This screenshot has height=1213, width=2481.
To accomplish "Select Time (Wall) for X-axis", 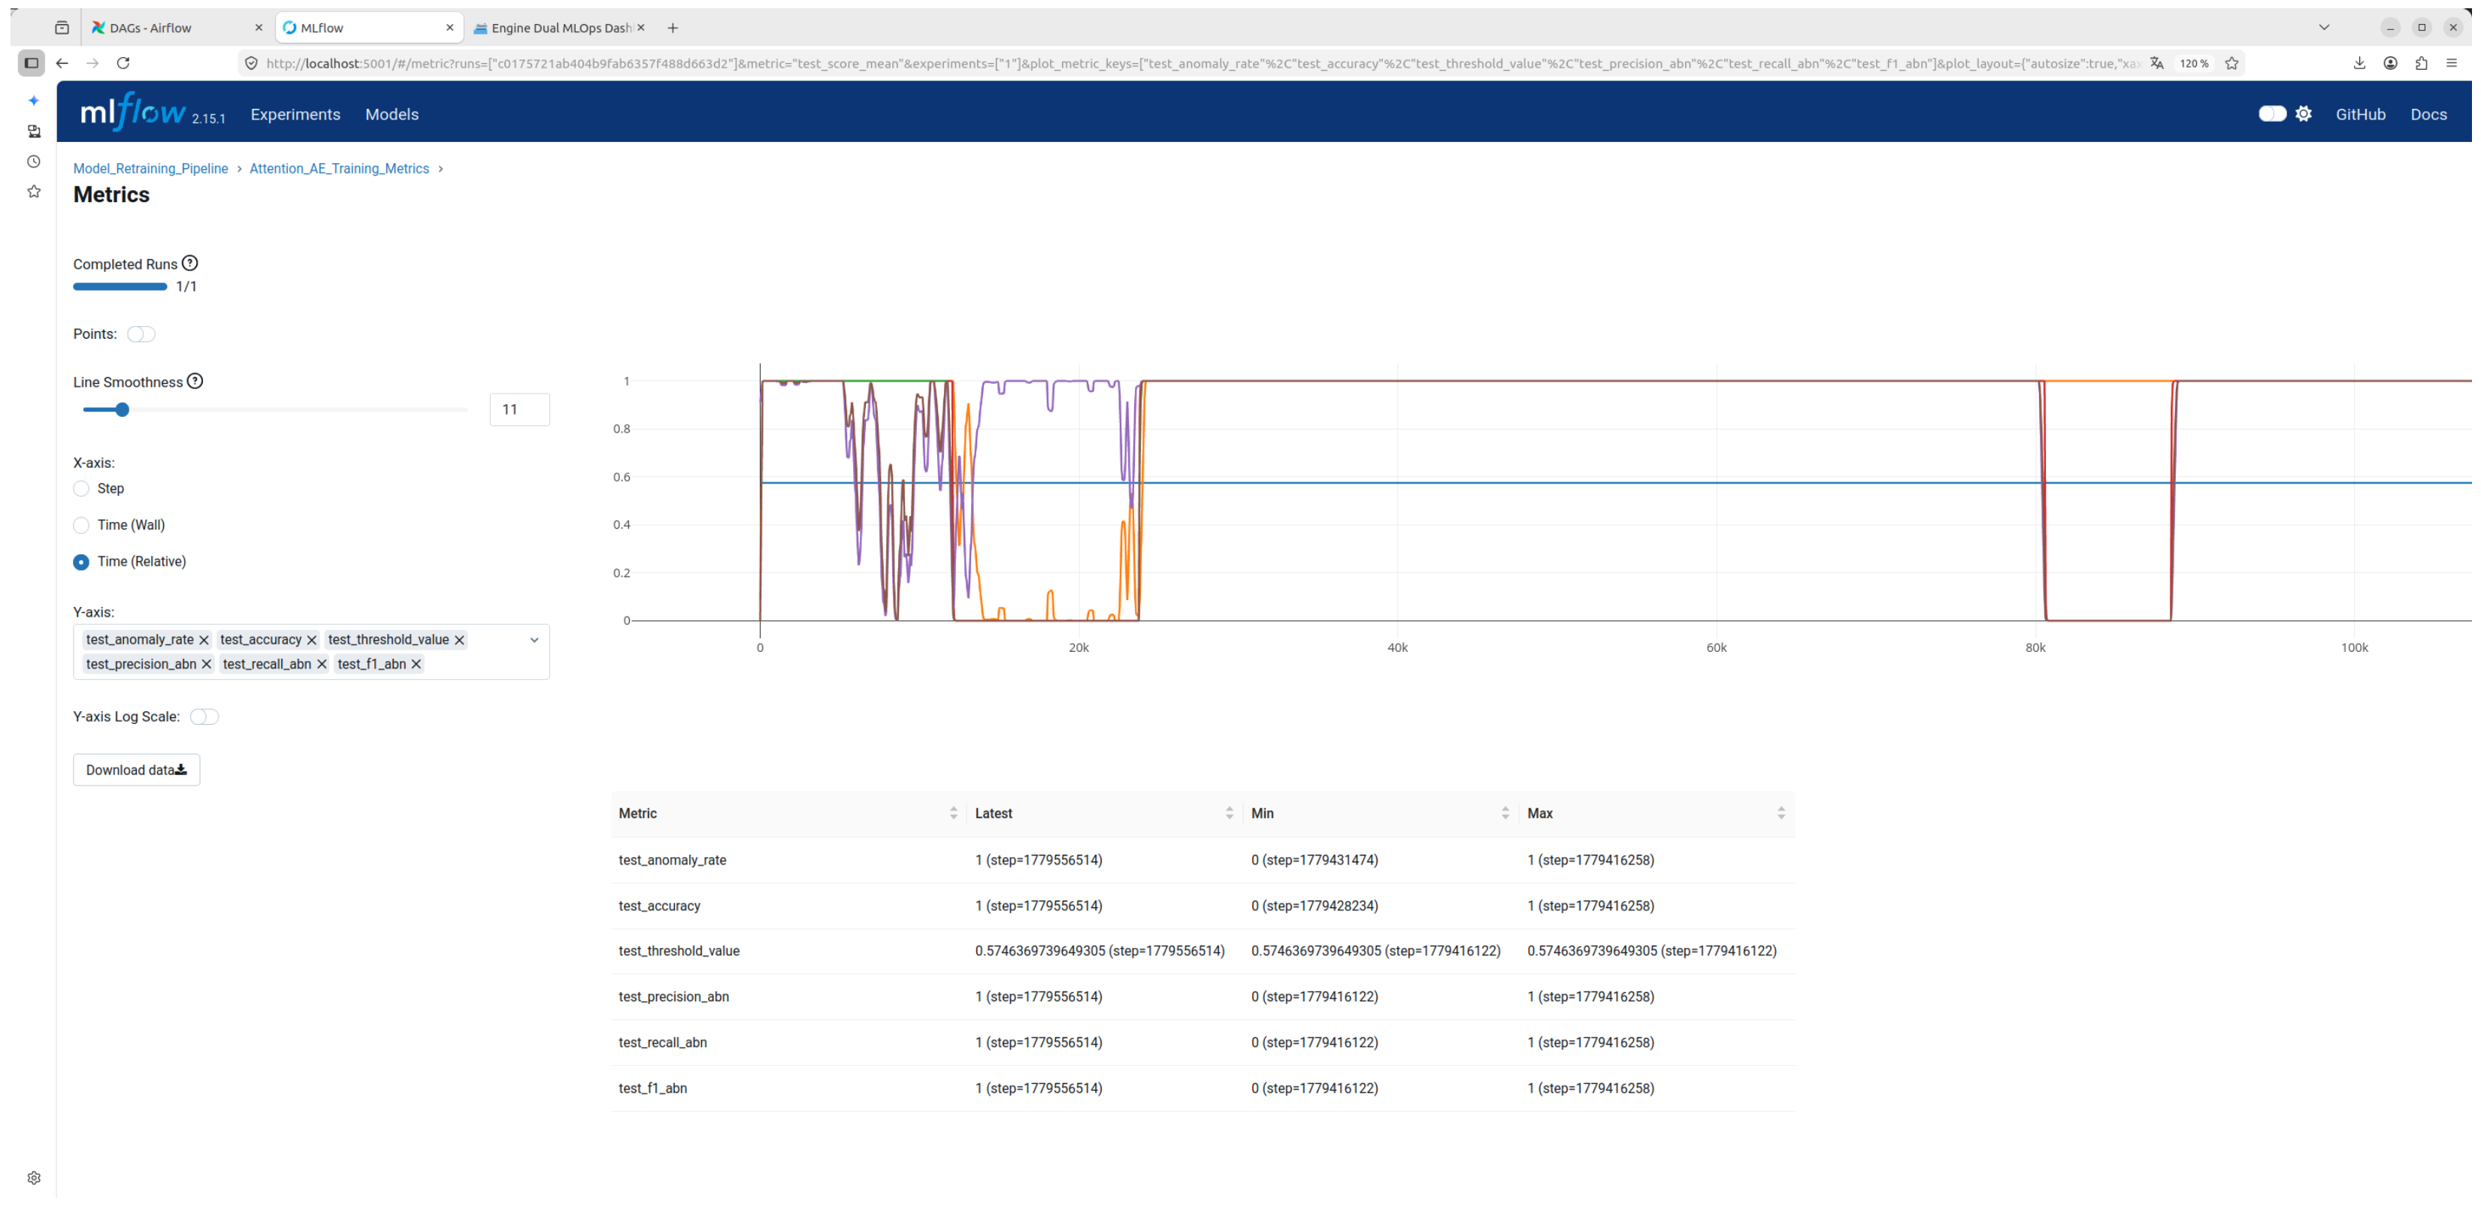I will (82, 526).
